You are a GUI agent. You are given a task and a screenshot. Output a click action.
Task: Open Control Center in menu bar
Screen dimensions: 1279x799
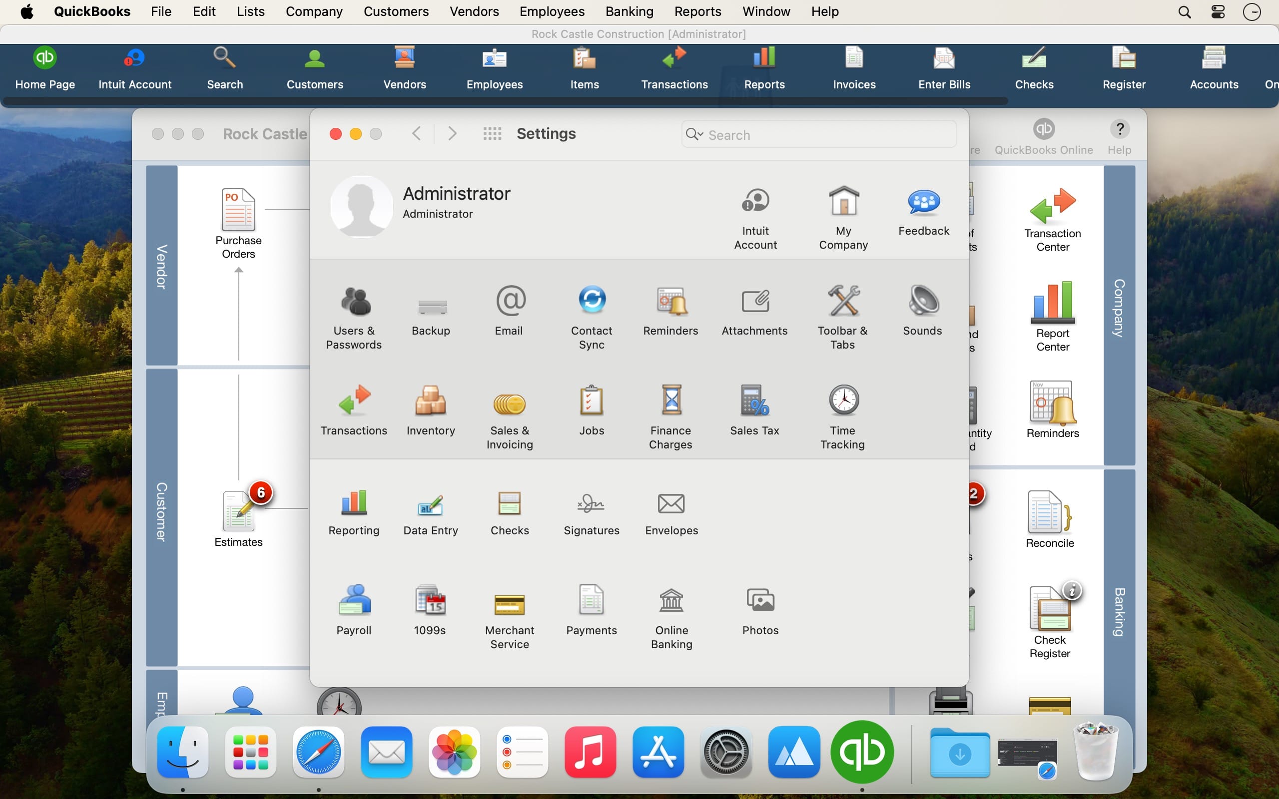(1218, 11)
